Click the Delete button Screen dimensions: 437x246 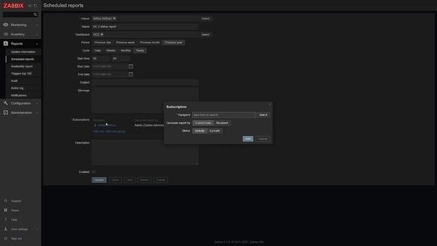(x=144, y=180)
